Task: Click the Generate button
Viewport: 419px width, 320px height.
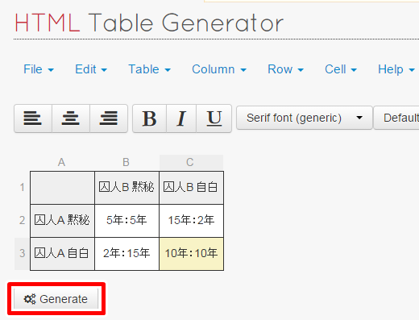Action: point(56,299)
